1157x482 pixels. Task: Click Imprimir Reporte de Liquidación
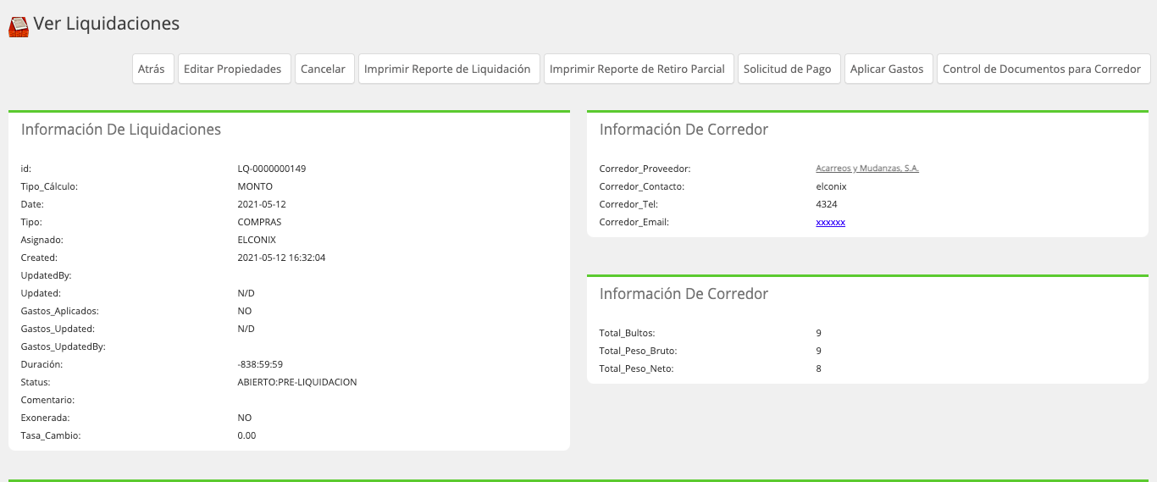coord(447,69)
